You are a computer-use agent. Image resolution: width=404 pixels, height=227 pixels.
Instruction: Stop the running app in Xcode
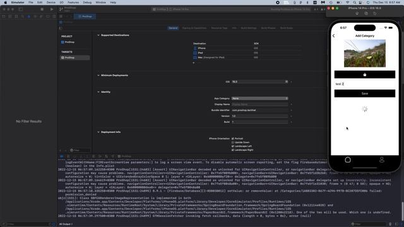click(x=42, y=9)
